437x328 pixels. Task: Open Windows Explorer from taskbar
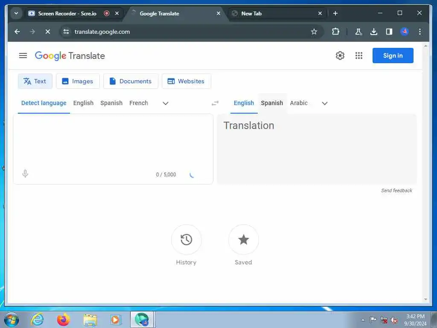coord(90,319)
